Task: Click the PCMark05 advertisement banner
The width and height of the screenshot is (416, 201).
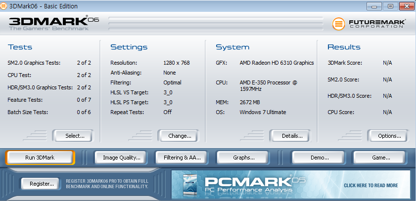Action: tap(291, 184)
